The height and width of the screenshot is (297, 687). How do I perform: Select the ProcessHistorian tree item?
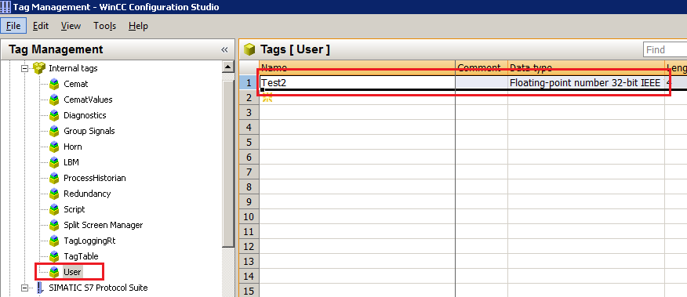tap(95, 179)
